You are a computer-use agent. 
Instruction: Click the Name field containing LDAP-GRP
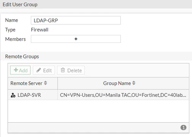point(76,20)
